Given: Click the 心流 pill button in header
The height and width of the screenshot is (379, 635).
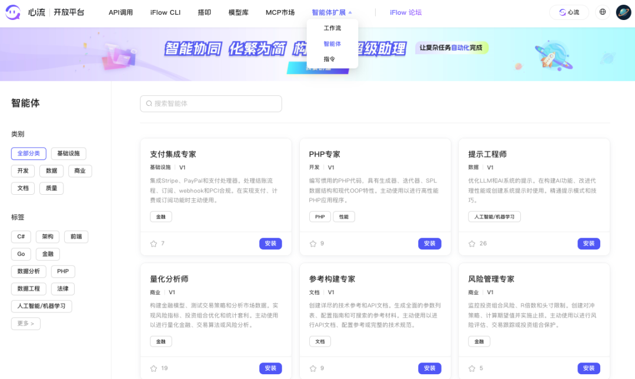Looking at the screenshot, I should pyautogui.click(x=569, y=12).
